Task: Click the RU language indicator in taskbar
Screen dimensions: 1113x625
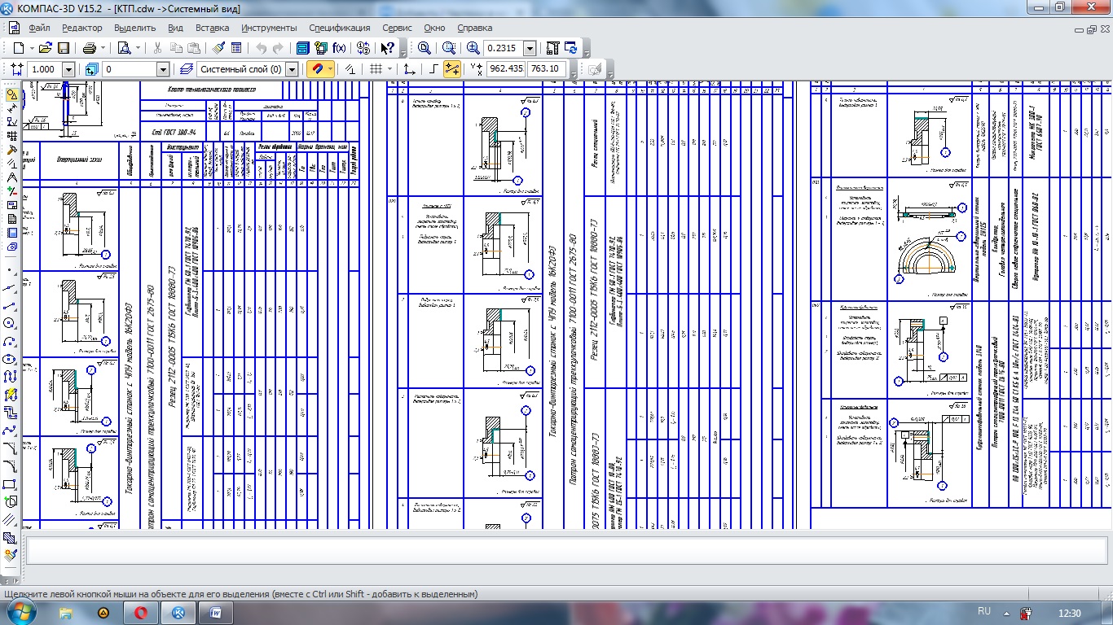Action: 983,612
